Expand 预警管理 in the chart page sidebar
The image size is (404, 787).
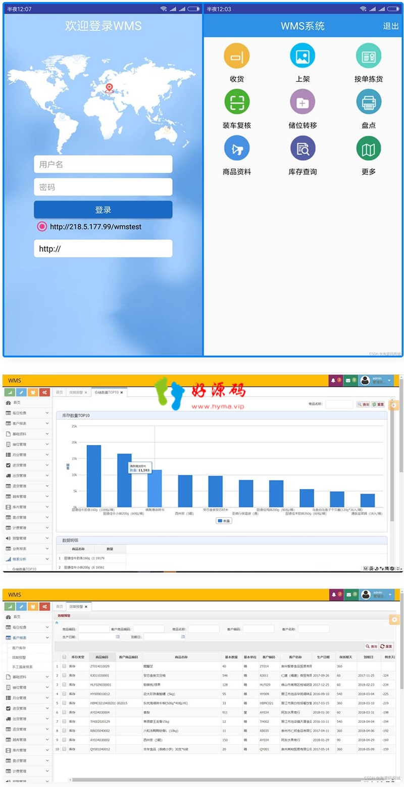click(27, 538)
